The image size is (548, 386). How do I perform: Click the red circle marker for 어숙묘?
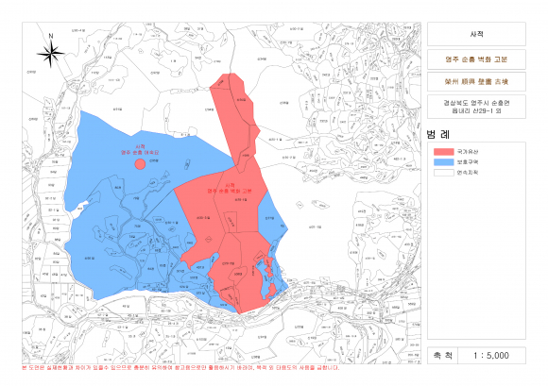point(140,164)
